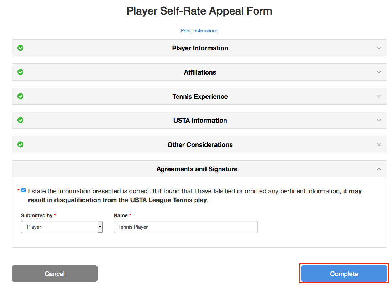392x285 pixels.
Task: Click the Name text field
Action: (x=185, y=227)
